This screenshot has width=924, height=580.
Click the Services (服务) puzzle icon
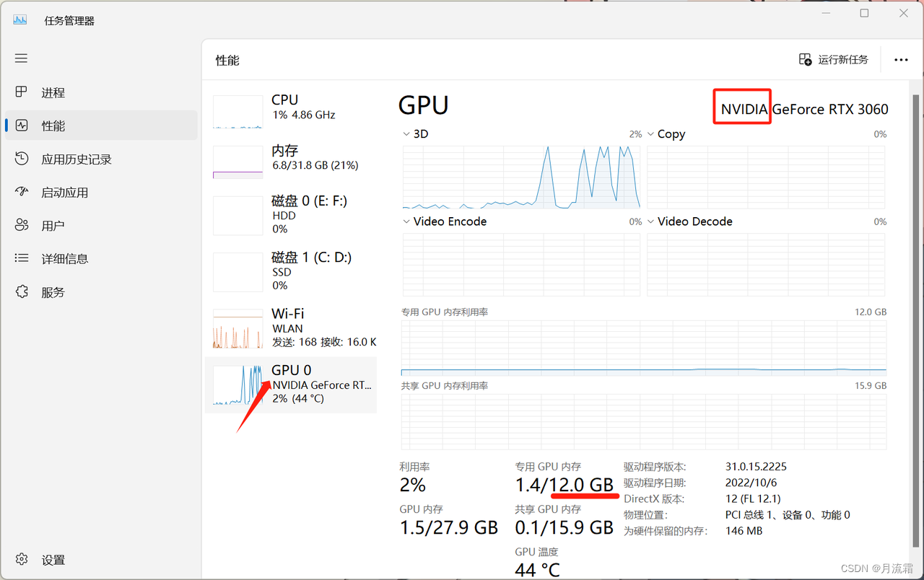tap(22, 291)
